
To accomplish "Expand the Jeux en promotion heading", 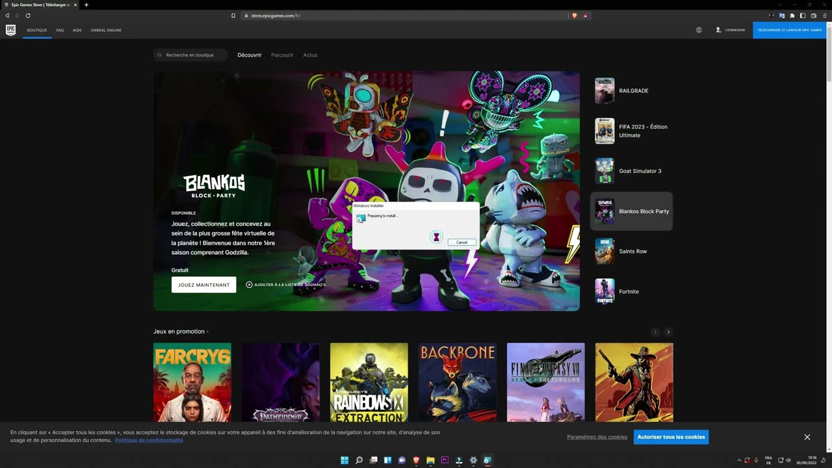I will [181, 331].
